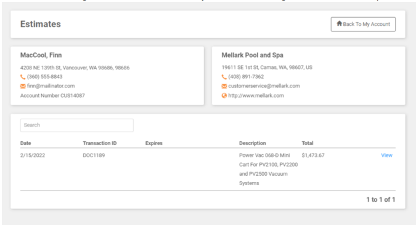Image resolution: width=416 pixels, height=225 pixels.
Task: Click the envelope icon beside finn@mailinator.com
Action: tap(23, 86)
